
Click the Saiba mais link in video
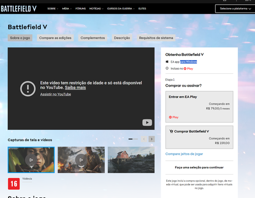(75, 88)
